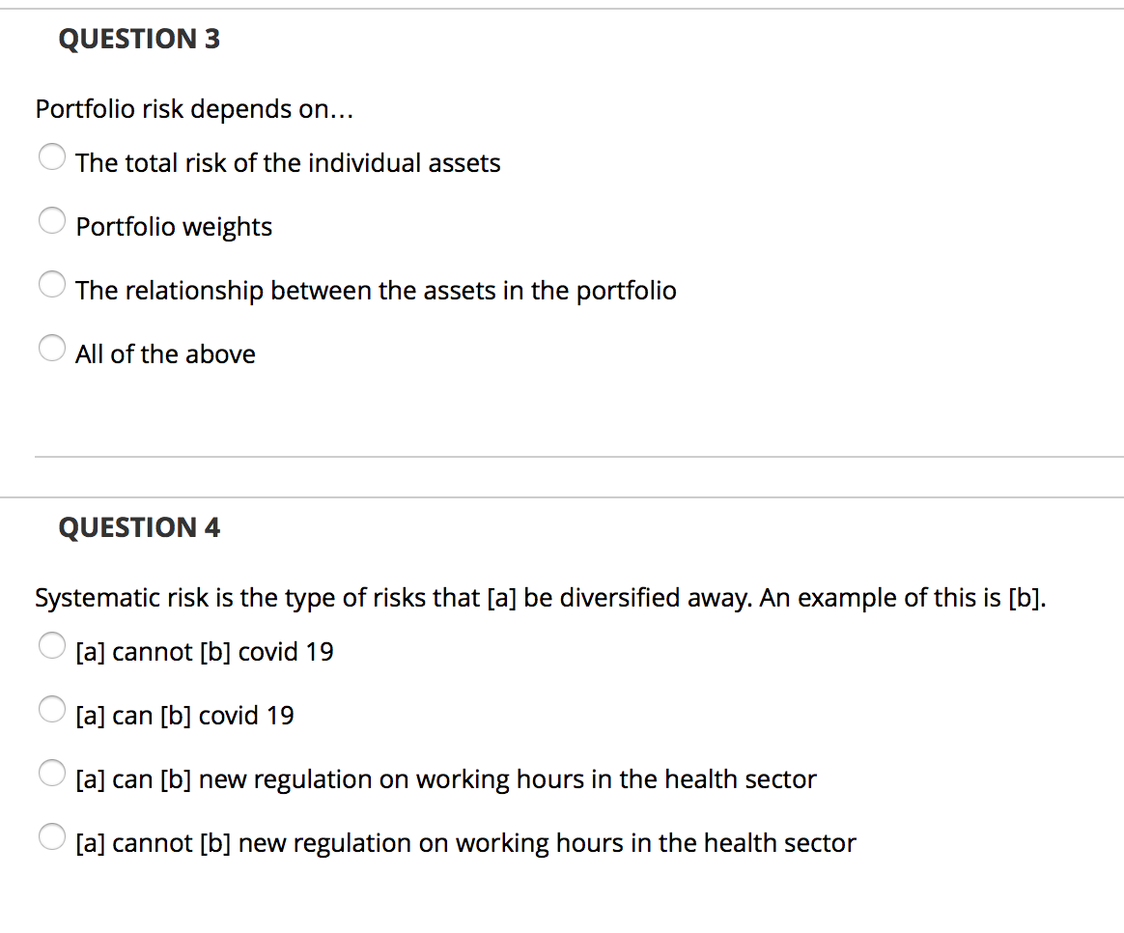Click the second radio circle under Question 3
Viewport: 1124px width, 933px height.
[52, 220]
